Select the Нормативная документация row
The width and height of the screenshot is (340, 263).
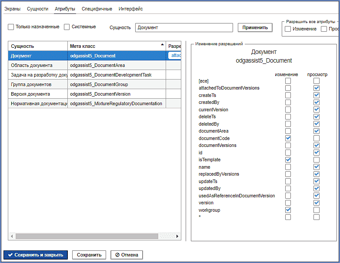tap(94, 103)
